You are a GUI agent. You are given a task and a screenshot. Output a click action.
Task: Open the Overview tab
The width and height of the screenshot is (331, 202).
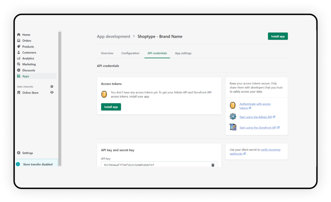tap(107, 53)
